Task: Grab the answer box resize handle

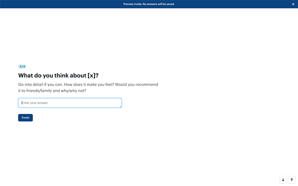Action: pyautogui.click(x=120, y=106)
